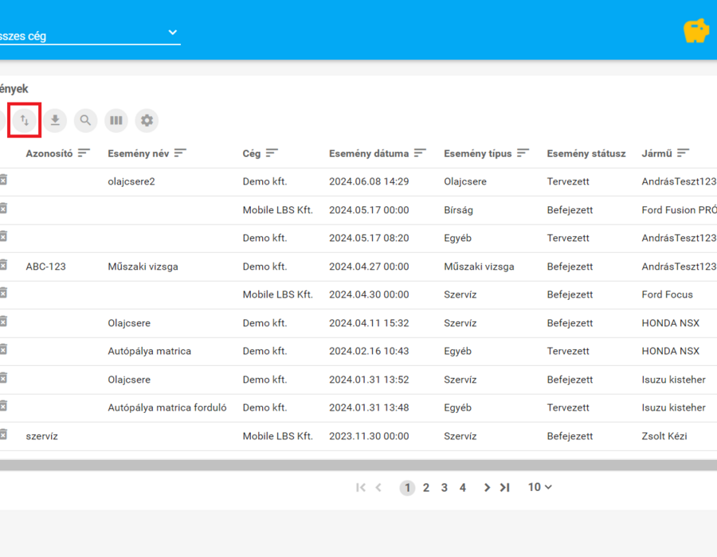Image resolution: width=717 pixels, height=557 pixels.
Task: Go to page 4
Action: (463, 488)
